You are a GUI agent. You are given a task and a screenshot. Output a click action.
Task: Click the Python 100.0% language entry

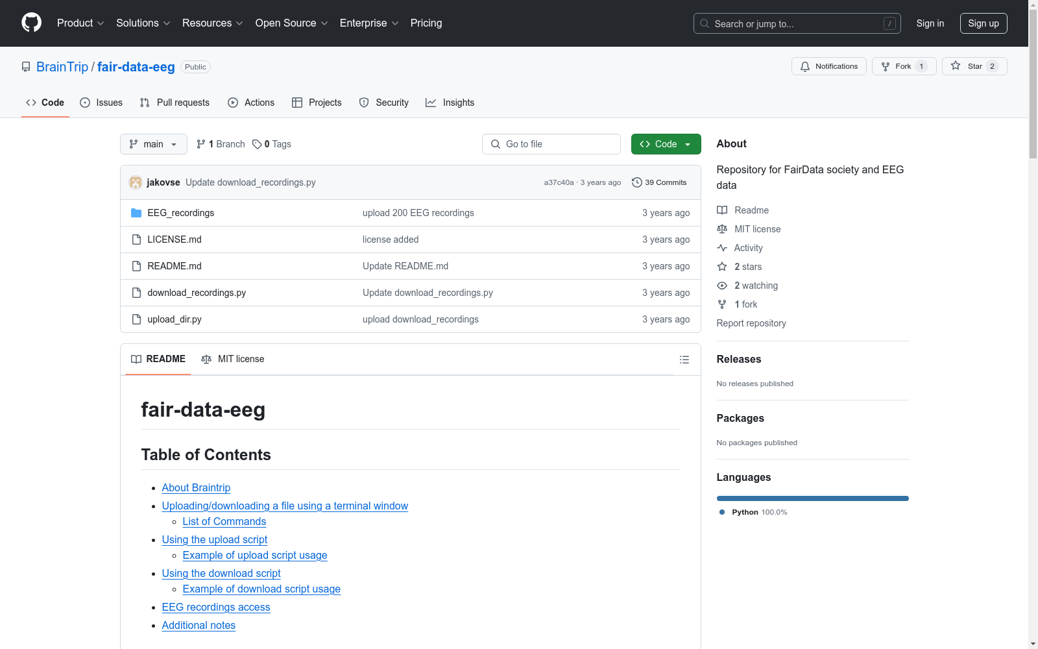coord(753,512)
